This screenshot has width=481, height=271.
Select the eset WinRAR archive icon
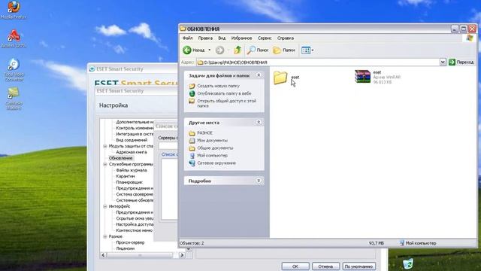(362, 77)
